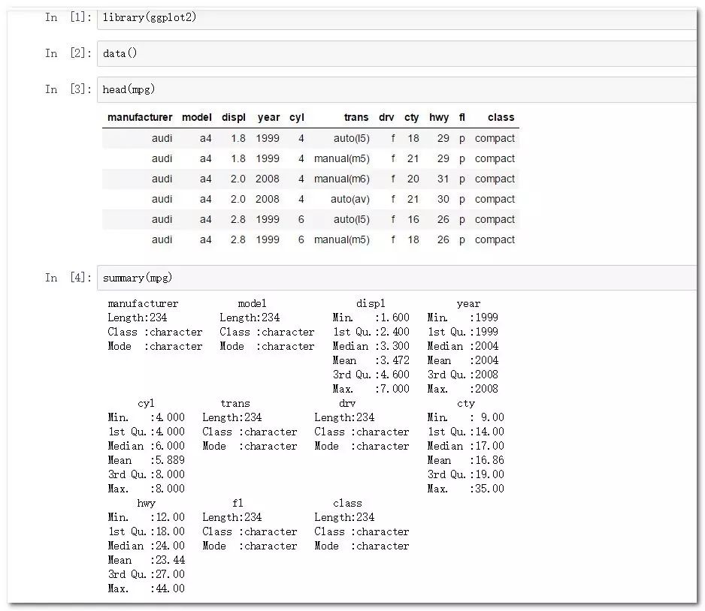Viewport: 705px width, 611px height.
Task: Click auto(av) in the trans column
Action: click(349, 199)
